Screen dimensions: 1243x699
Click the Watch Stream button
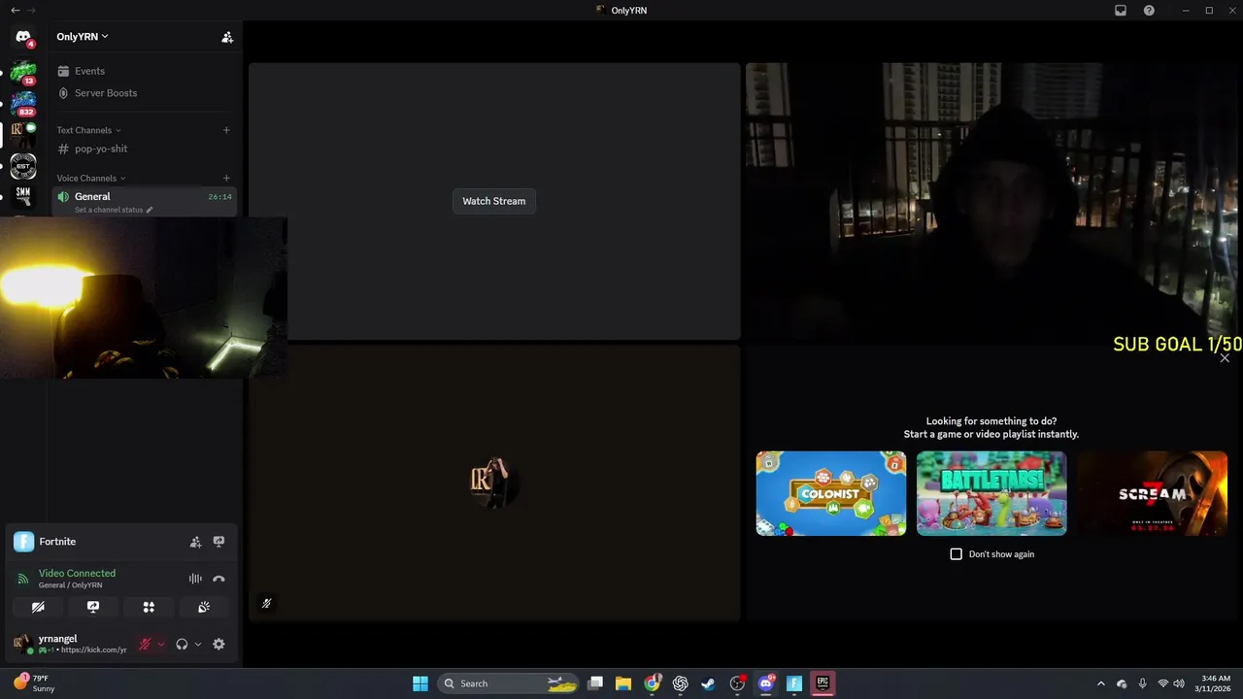click(x=493, y=201)
